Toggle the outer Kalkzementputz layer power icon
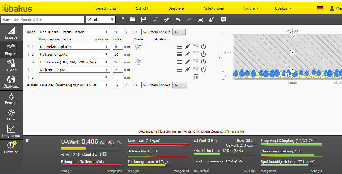This screenshot has height=174, width=342. coord(203,70)
